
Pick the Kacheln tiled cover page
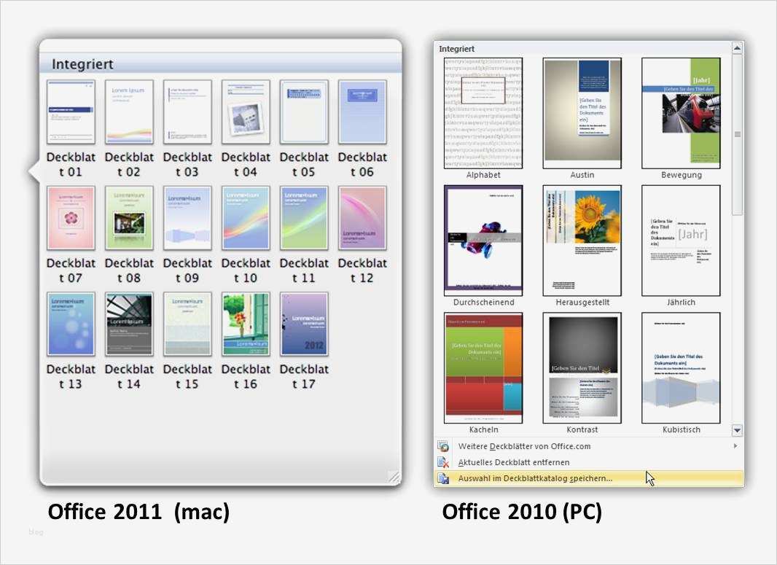pyautogui.click(x=483, y=367)
